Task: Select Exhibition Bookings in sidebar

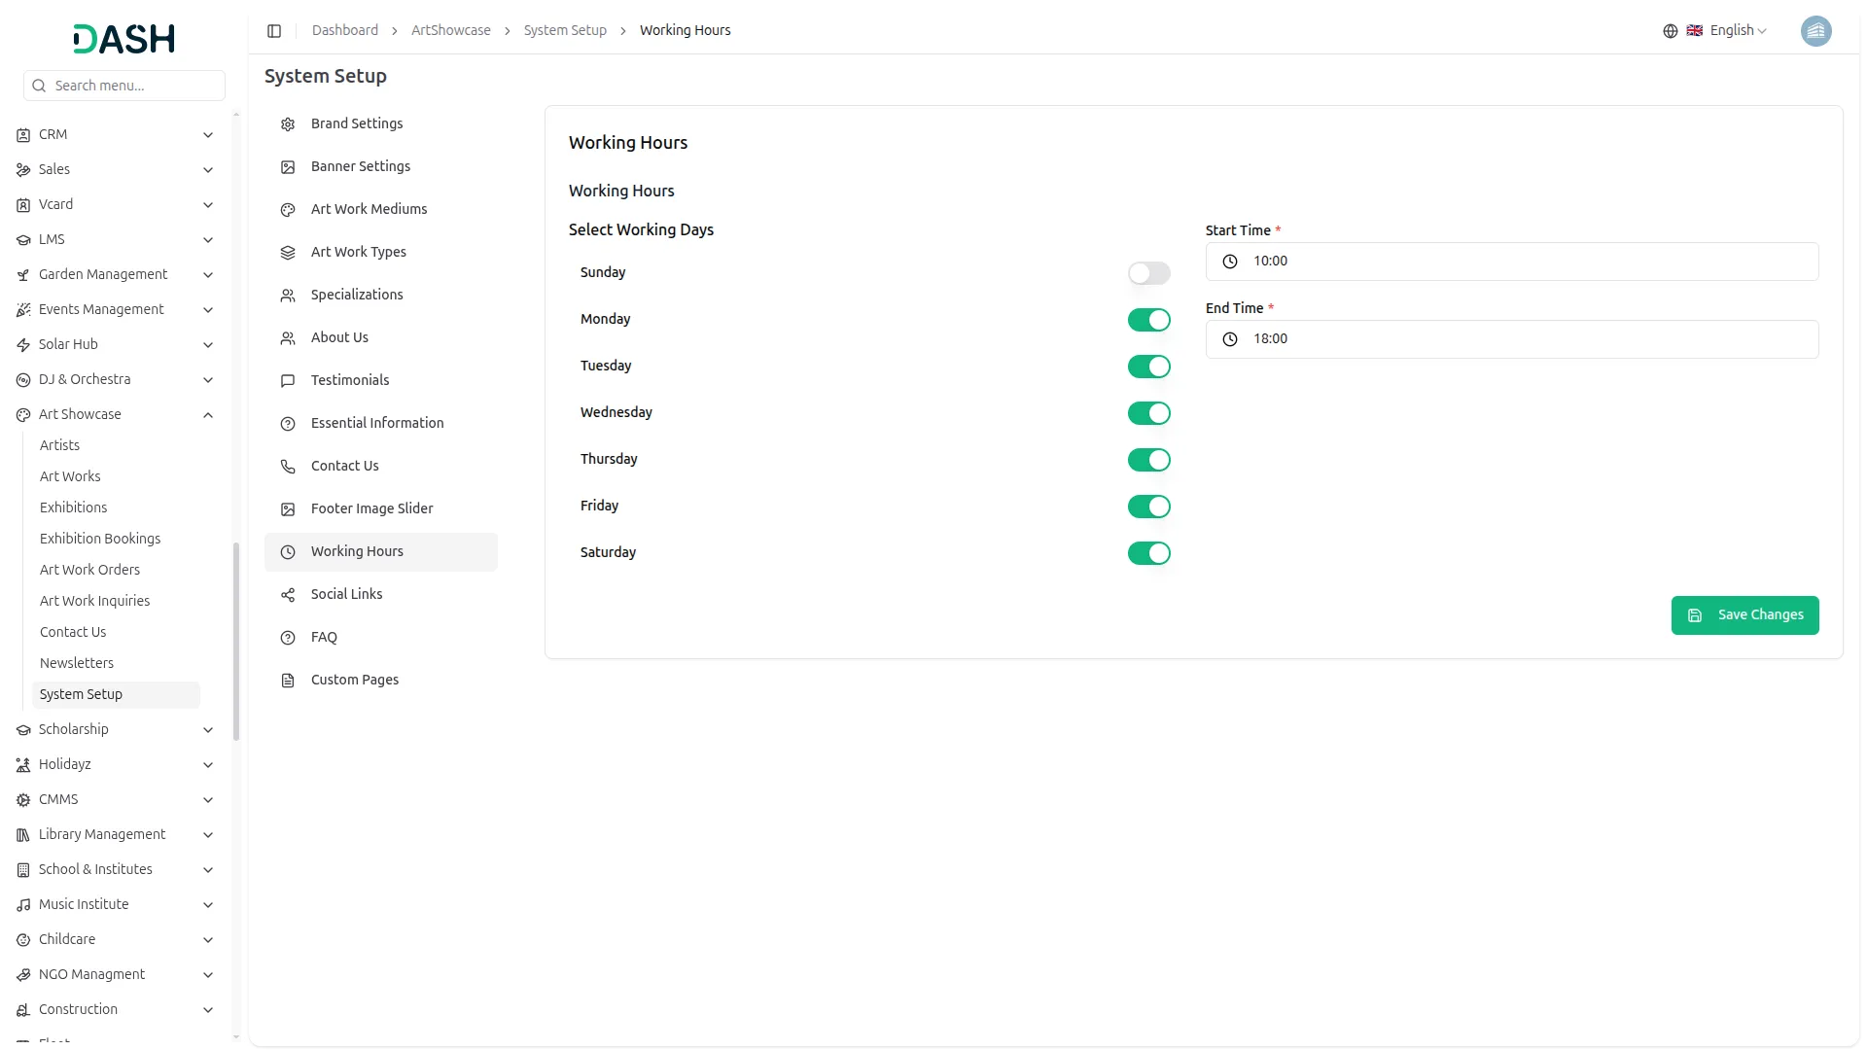Action: 100,539
